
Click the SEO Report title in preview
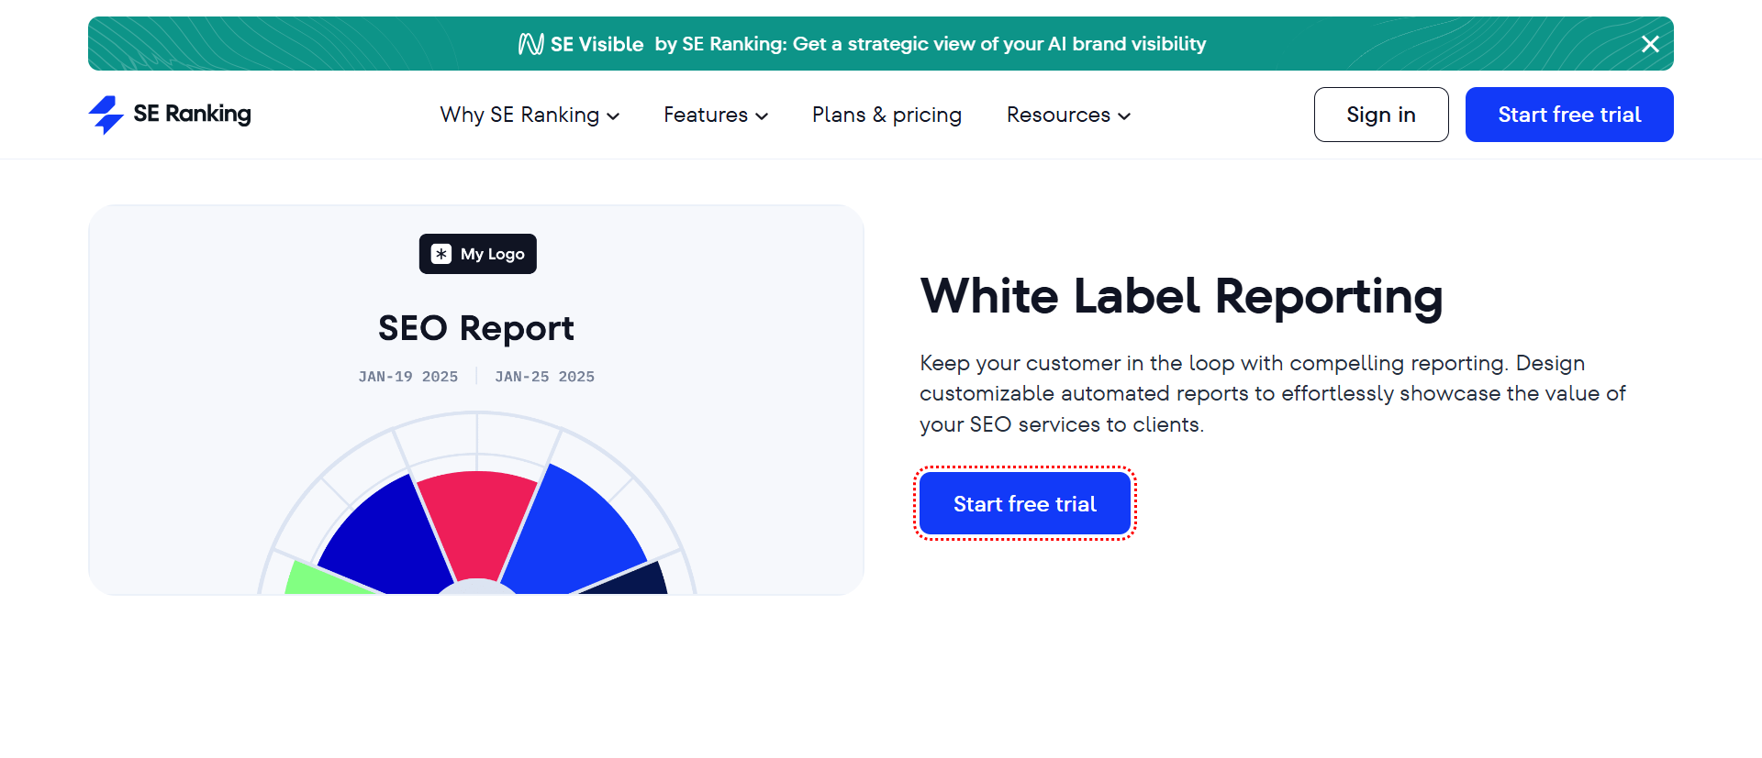point(475,328)
